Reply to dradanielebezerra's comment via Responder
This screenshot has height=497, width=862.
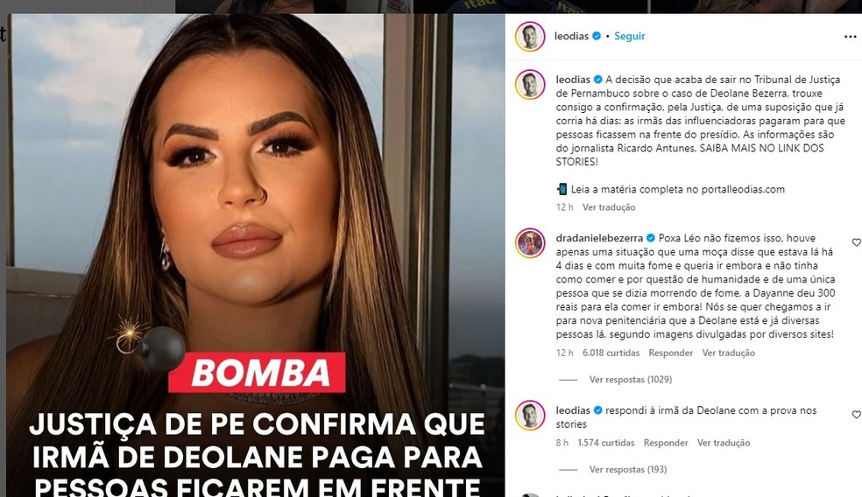(x=671, y=353)
